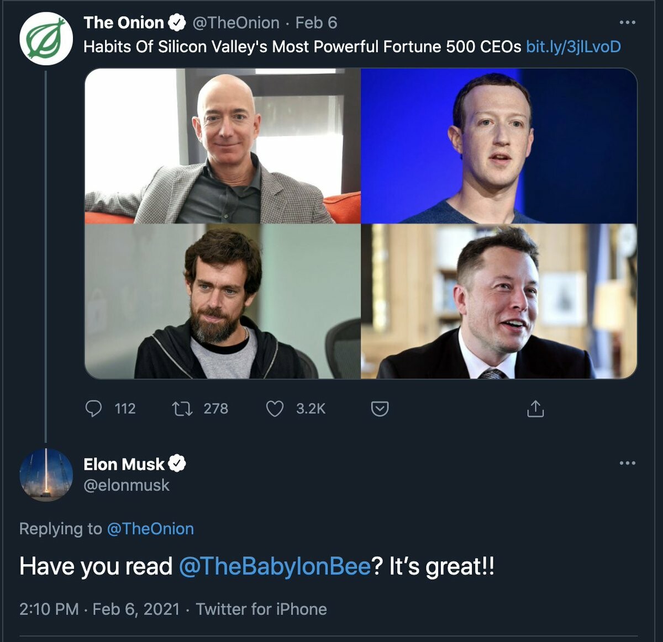Screen dimensions: 663x642
Task: Open the bottom-left photo of bearded man
Action: pos(223,301)
